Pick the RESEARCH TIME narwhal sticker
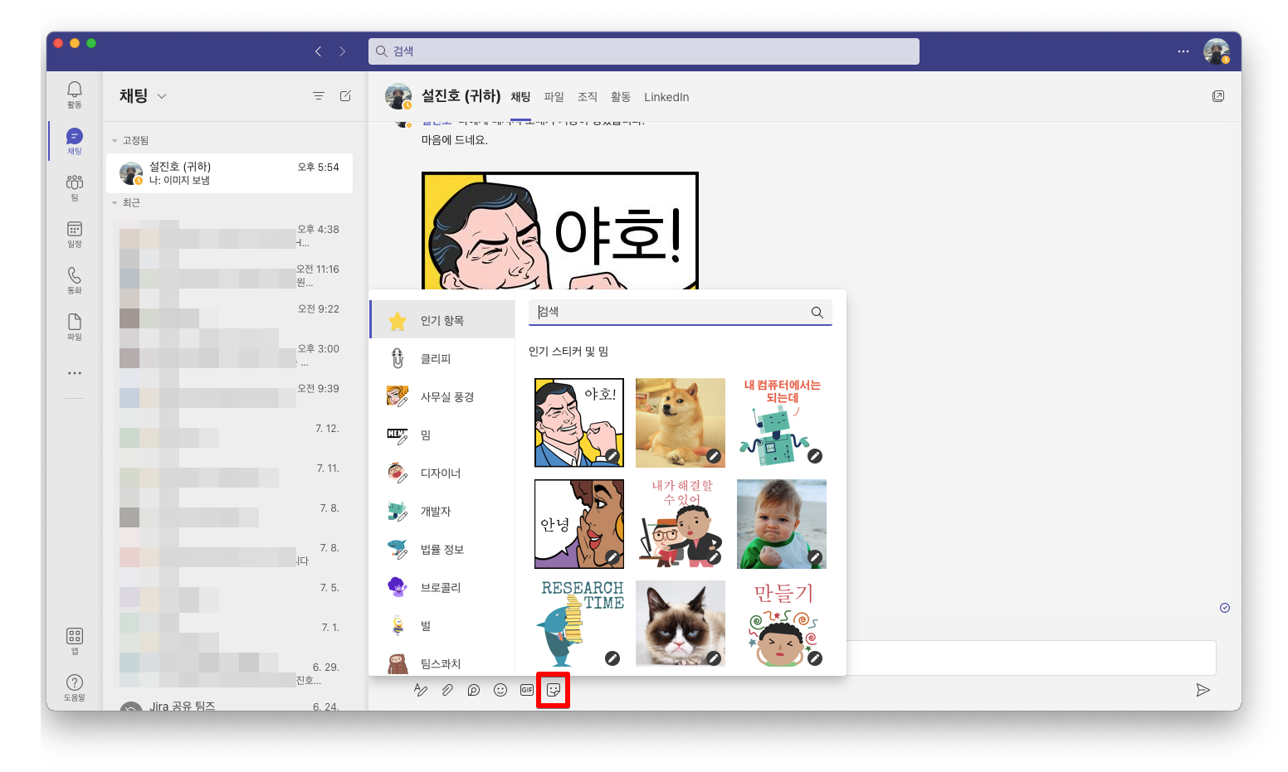 click(x=579, y=624)
